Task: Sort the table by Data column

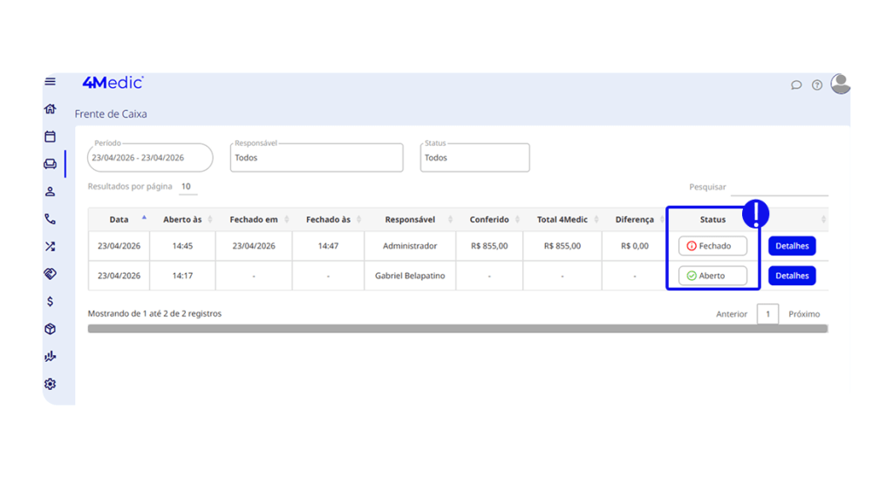Action: 119,220
